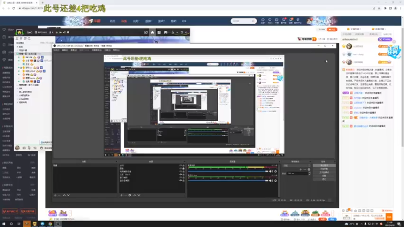This screenshot has width=404, height=227.
Task: Open Douyu history icon in header
Action: [263, 21]
